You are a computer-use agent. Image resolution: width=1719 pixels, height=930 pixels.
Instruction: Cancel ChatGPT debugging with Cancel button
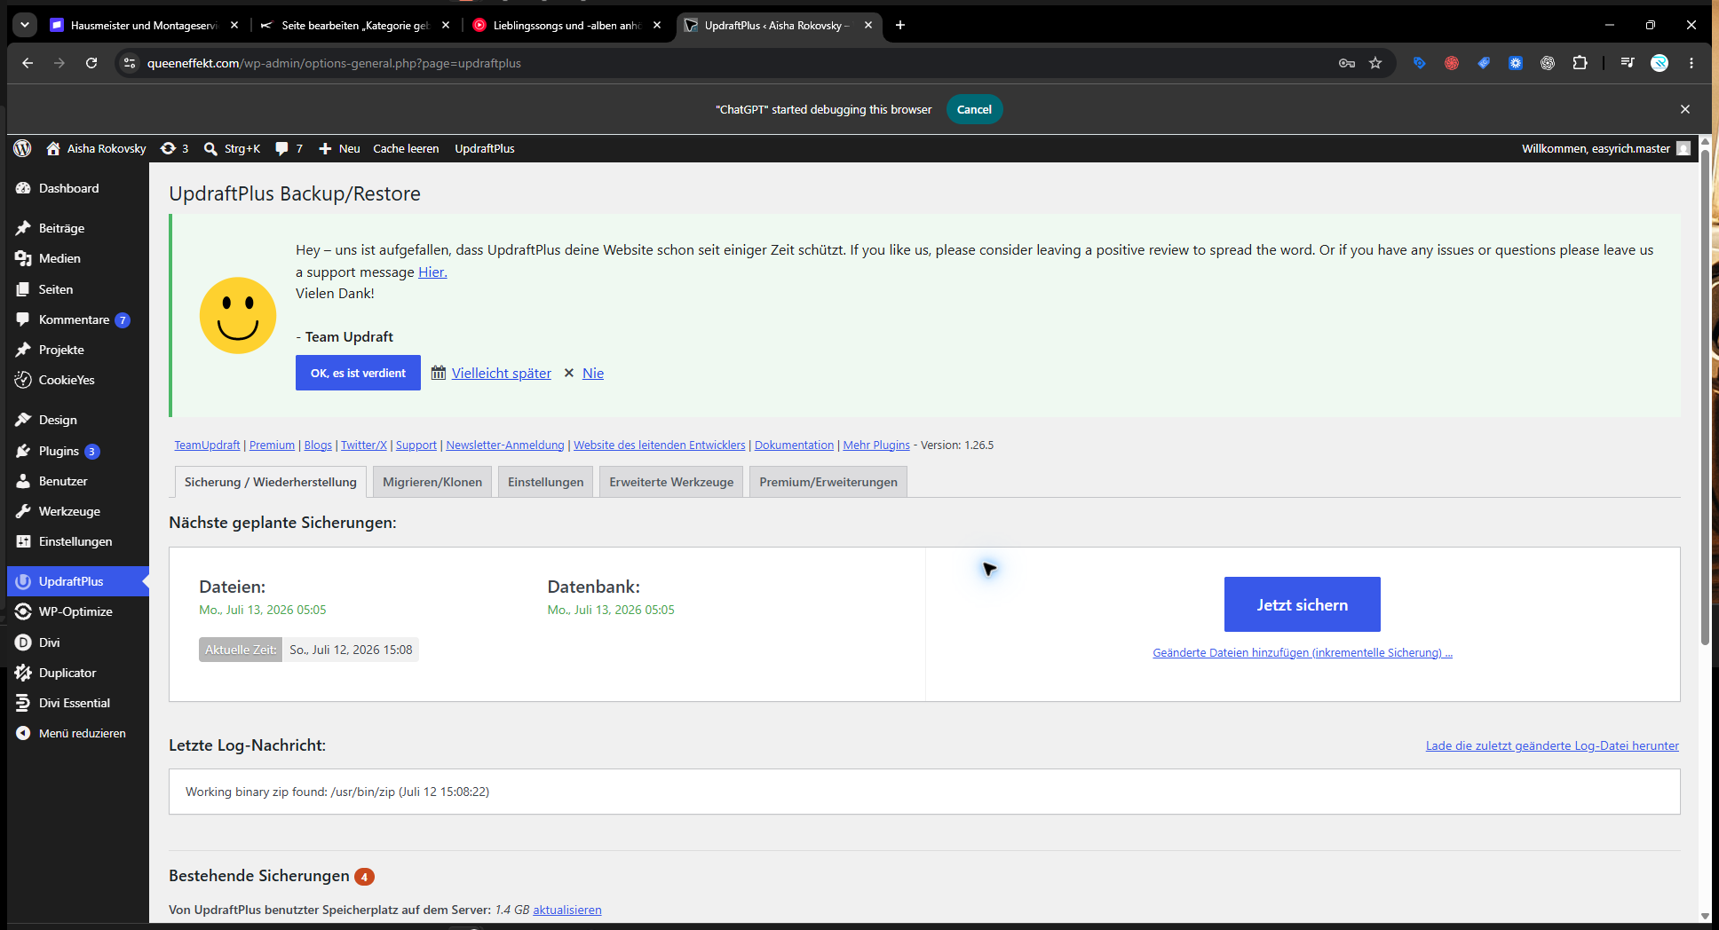point(974,109)
